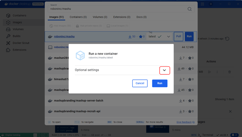Click the star icon on mashup-server-batch row
The width and height of the screenshot is (242, 137).
pyautogui.click(x=190, y=100)
